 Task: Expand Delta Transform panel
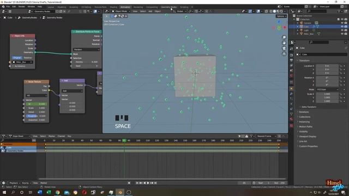309,107
